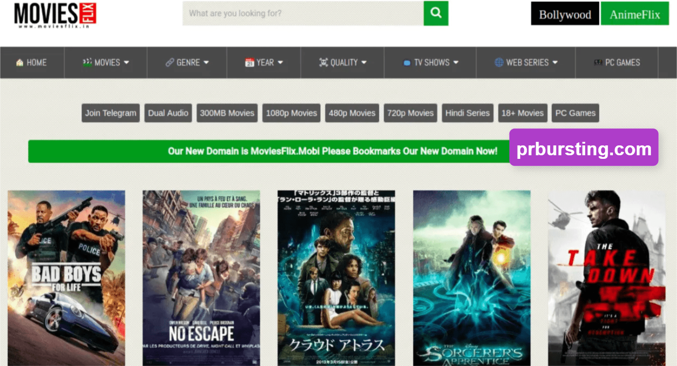Click the globe icon beside WEB SERIES
This screenshot has height=366, width=677.
pos(498,63)
